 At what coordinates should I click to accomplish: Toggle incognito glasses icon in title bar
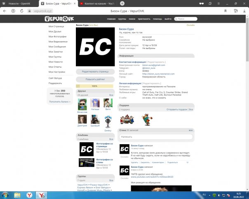pyautogui.click(x=202, y=3)
